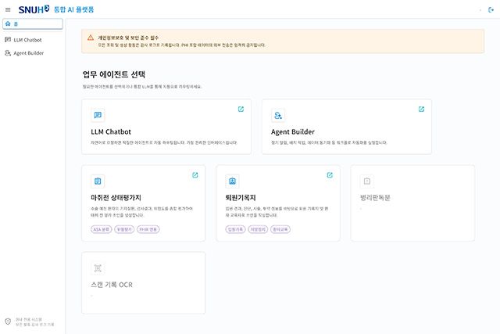This screenshot has height=334, width=500.
Task: Click the ASA tag on the 마취전 상태평가지 card
Action: (102, 229)
